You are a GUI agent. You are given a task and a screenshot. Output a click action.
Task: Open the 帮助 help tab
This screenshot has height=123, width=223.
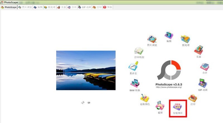click(108, 7)
